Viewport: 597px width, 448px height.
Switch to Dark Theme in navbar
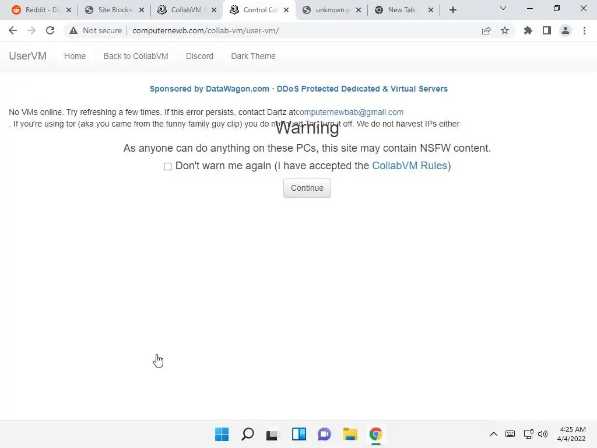coord(253,56)
